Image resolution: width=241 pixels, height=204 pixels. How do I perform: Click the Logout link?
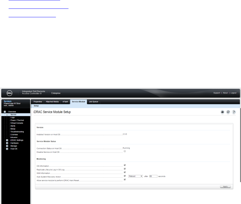233,93
